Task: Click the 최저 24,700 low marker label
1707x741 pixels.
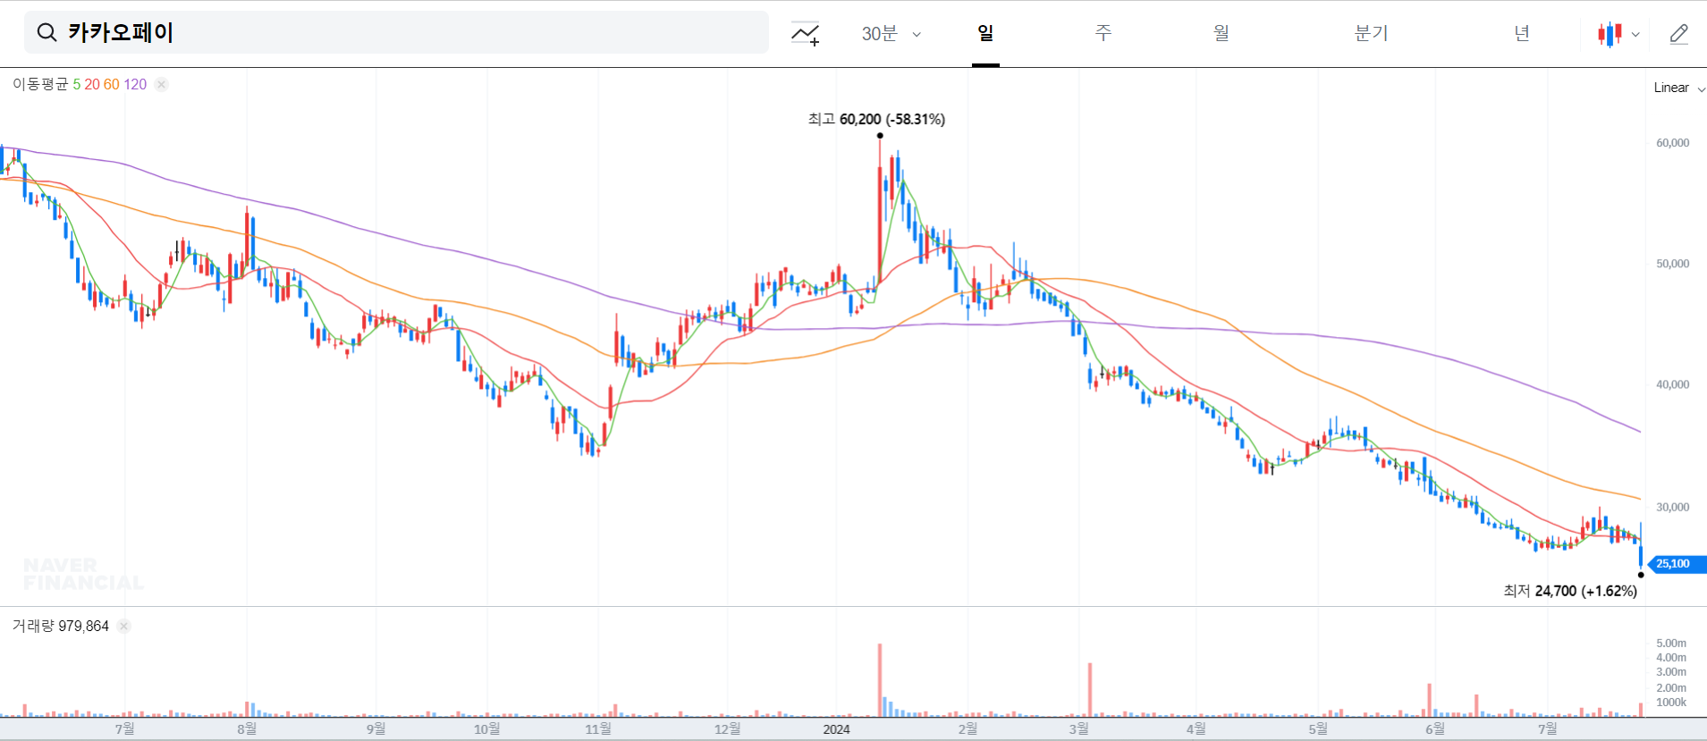Action: click(1570, 591)
